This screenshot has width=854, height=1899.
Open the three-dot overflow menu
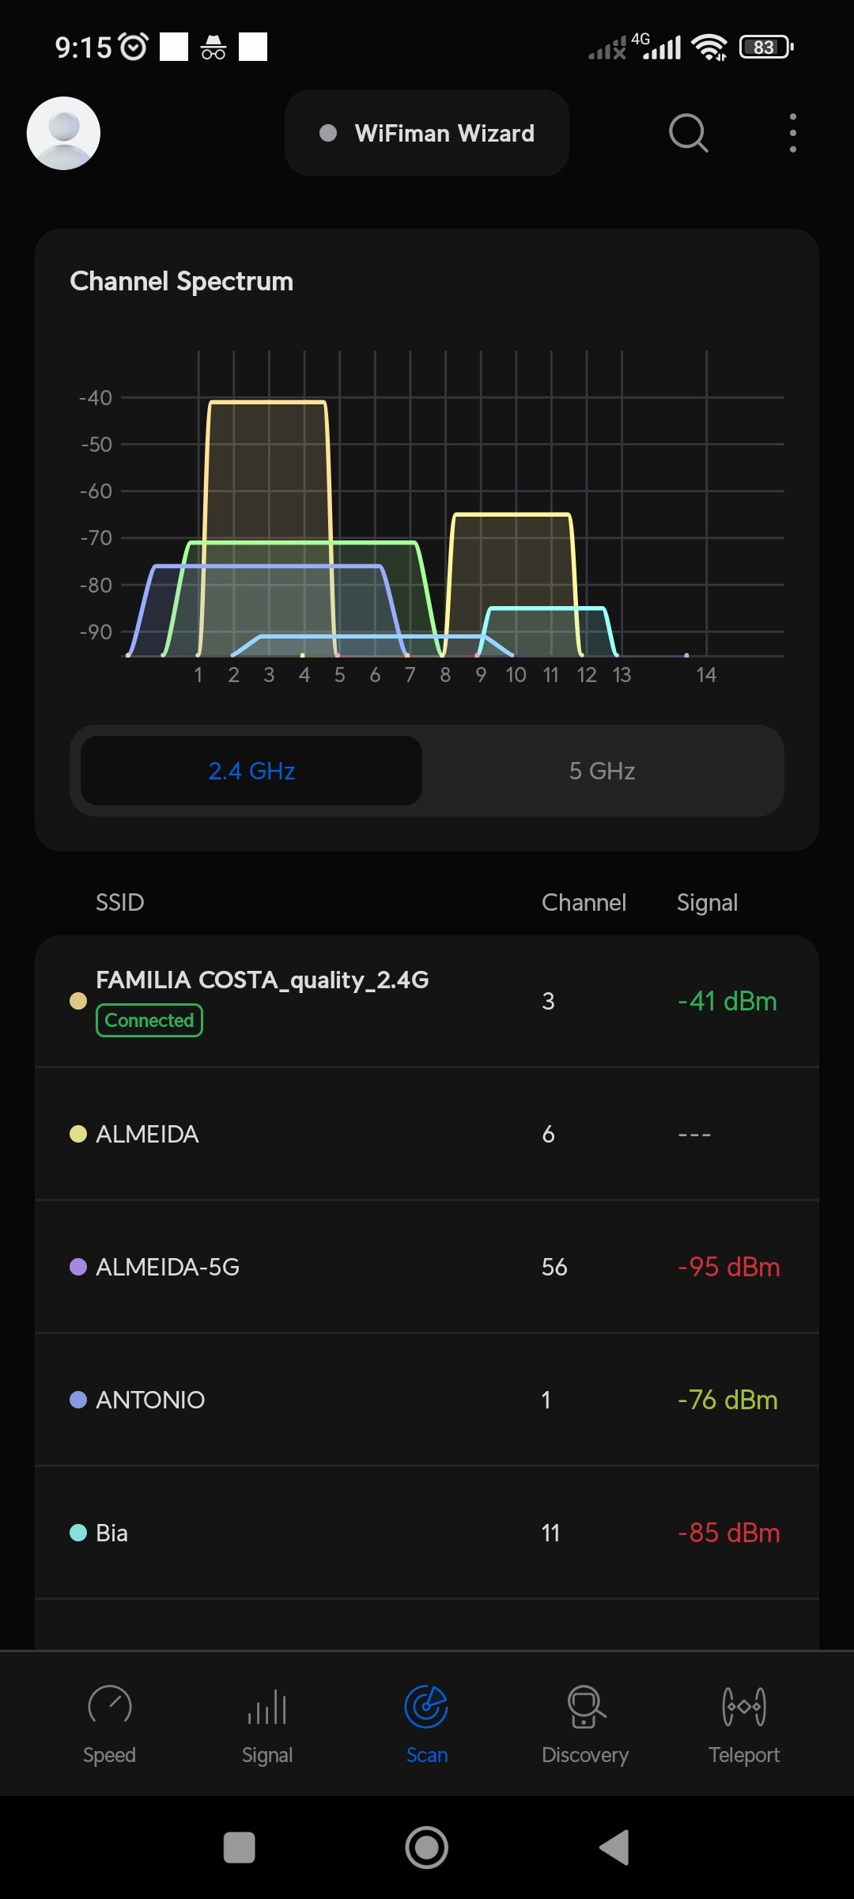coord(792,133)
